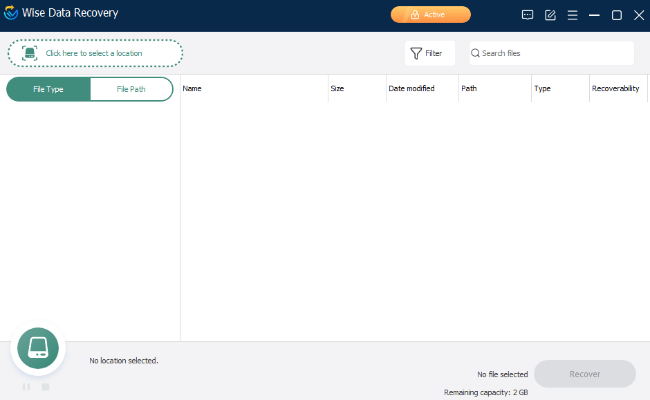
Task: Click here to select a location box
Action: [x=95, y=53]
